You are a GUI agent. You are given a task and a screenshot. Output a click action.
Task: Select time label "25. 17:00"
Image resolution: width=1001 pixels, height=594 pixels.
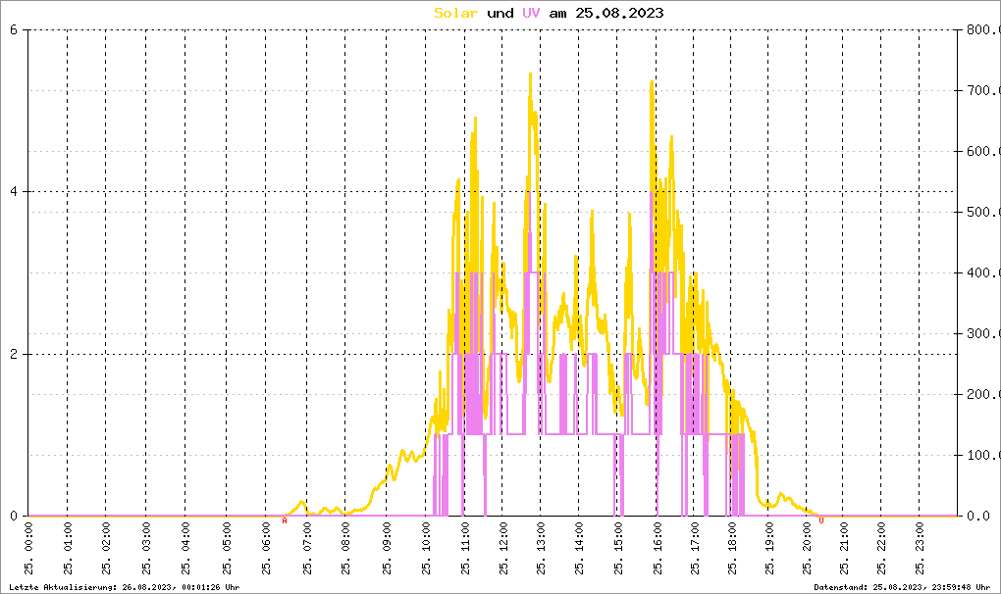[695, 549]
